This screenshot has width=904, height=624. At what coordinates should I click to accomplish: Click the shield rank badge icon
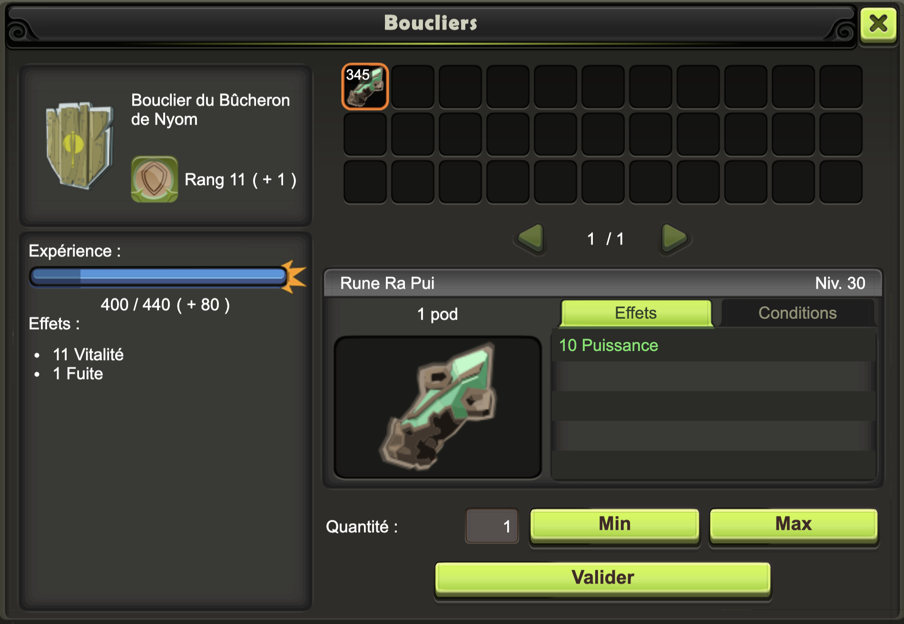[x=154, y=179]
